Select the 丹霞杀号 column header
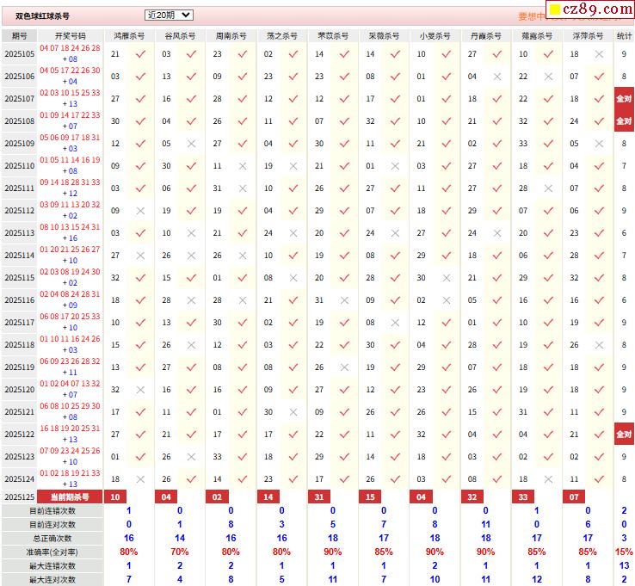 click(x=486, y=36)
